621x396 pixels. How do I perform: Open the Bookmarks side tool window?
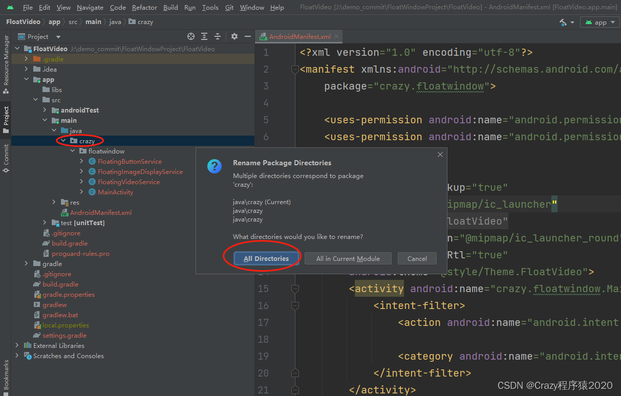[6, 377]
